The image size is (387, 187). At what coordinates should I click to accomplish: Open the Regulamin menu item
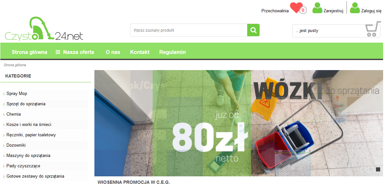[x=172, y=52]
